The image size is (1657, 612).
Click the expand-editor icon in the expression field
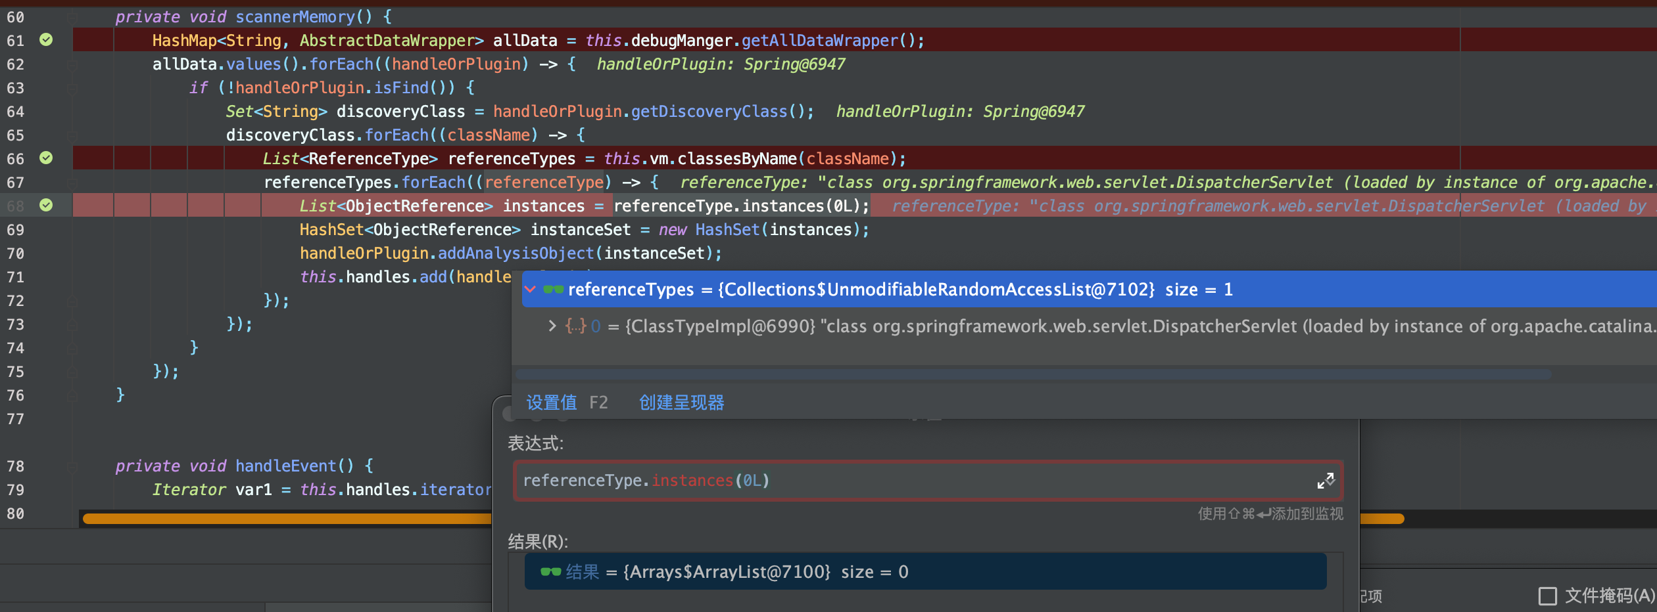(1326, 481)
